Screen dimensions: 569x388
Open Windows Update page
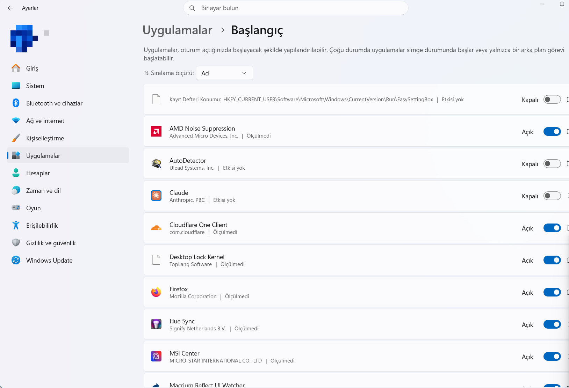(68, 260)
